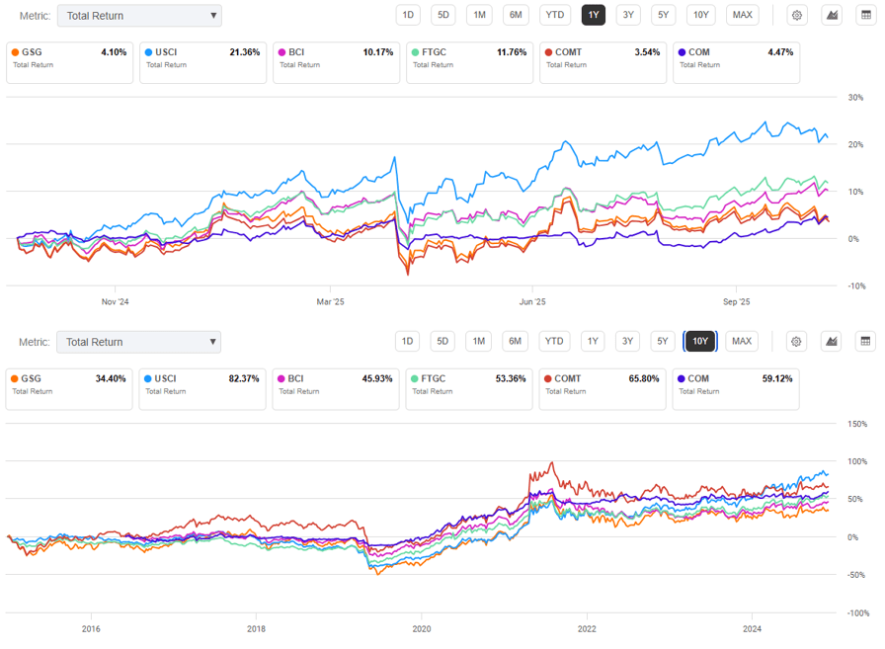
Task: Select YTD range on top chart
Action: 555,15
